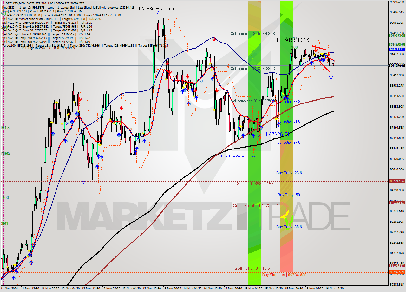Click the blue 'correction 38.2' label
The height and width of the screenshot is (292, 406).
click(289, 102)
